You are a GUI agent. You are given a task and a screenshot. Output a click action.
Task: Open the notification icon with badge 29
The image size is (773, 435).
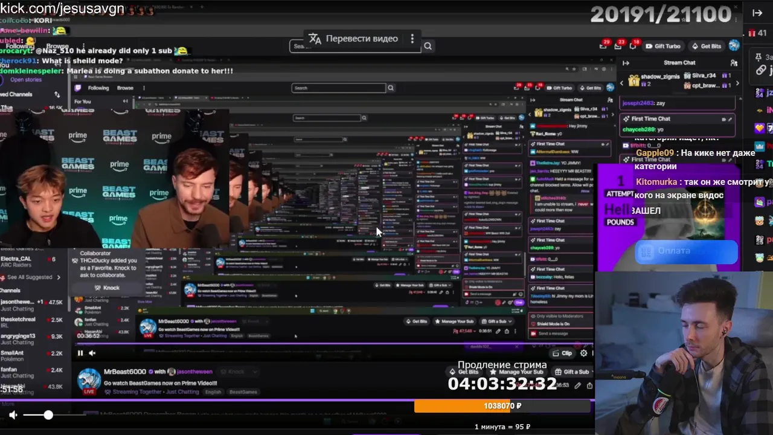603,45
